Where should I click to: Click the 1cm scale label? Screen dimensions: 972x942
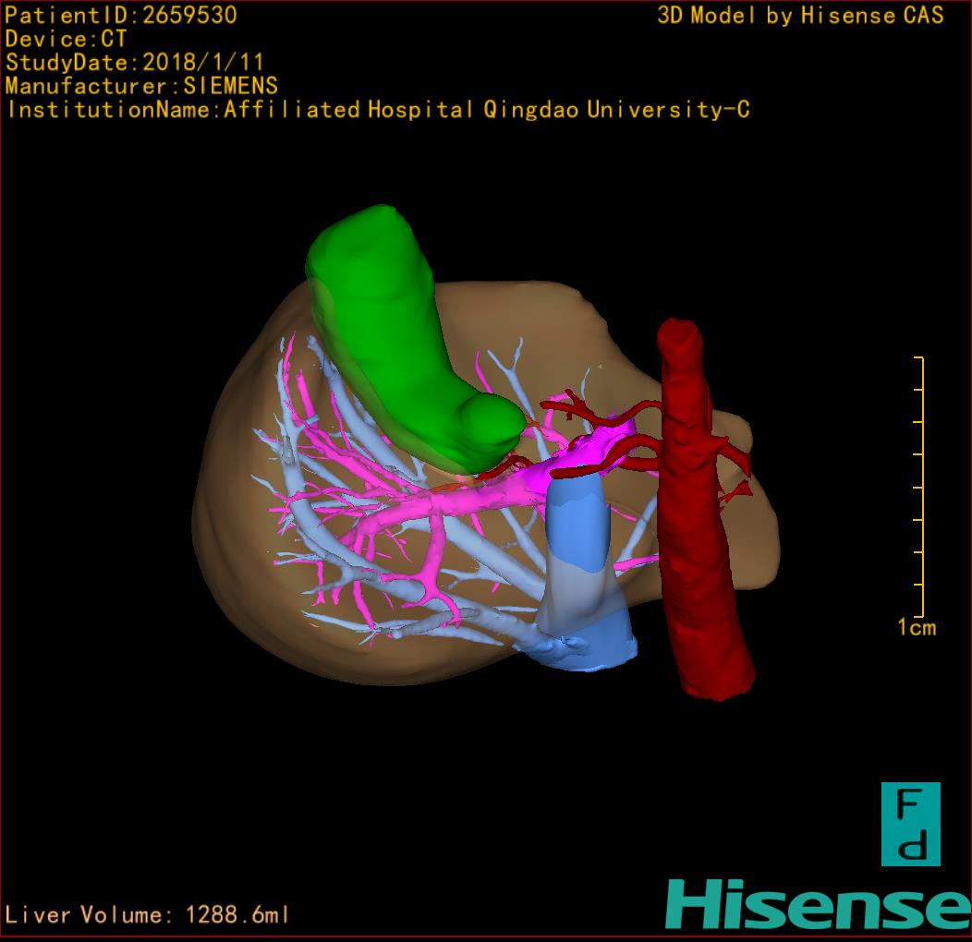point(917,627)
